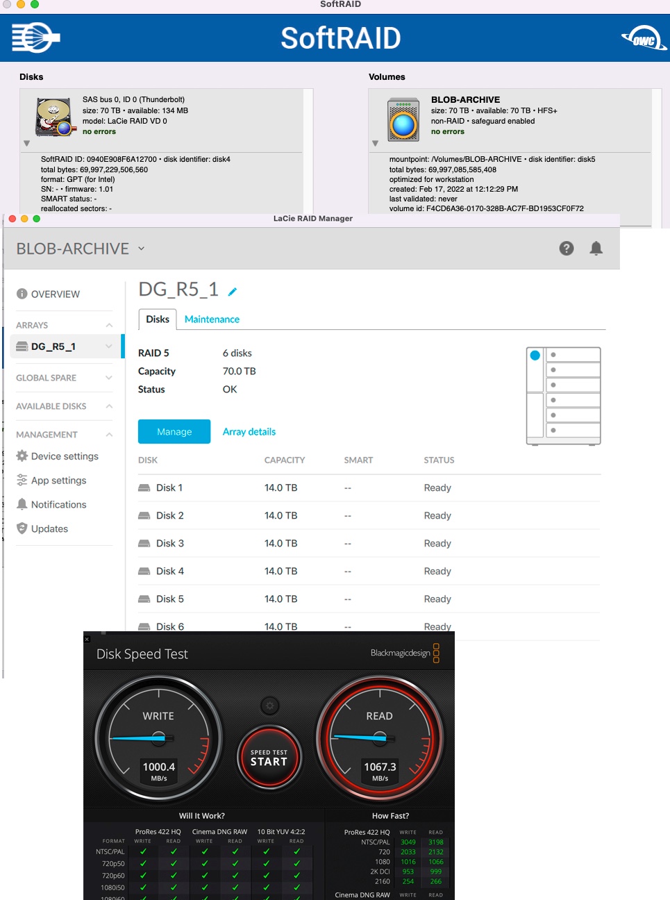Click the 70.0 TB Capacity value
Screen dimensions: 670x900
(x=240, y=372)
